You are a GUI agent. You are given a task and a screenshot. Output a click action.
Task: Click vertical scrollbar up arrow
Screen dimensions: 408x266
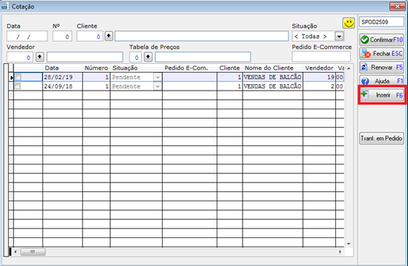coord(349,68)
